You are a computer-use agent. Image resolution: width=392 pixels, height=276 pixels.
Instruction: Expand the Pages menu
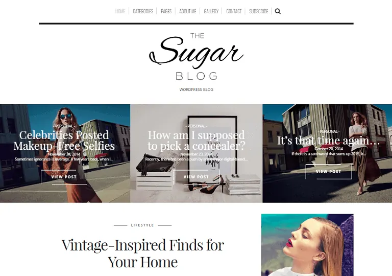pos(166,11)
